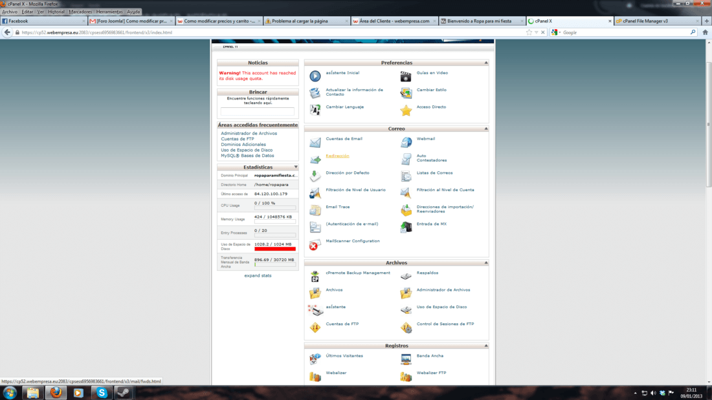Open the Historial menu
Image resolution: width=712 pixels, height=400 pixels.
(56, 12)
